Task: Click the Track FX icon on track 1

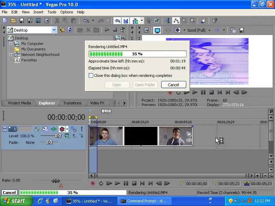Action: click(x=54, y=129)
